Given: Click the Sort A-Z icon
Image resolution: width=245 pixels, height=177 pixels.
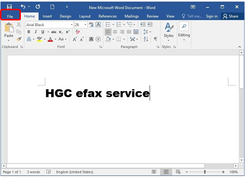Looking at the screenshot, I should (x=146, y=39).
